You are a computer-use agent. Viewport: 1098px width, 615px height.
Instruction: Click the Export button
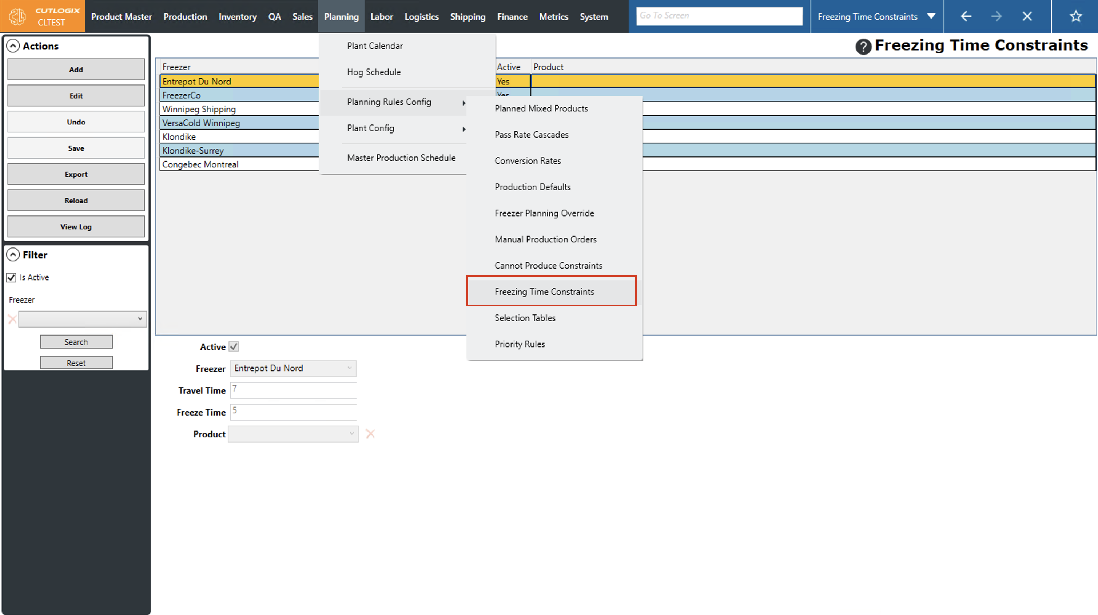tap(76, 174)
